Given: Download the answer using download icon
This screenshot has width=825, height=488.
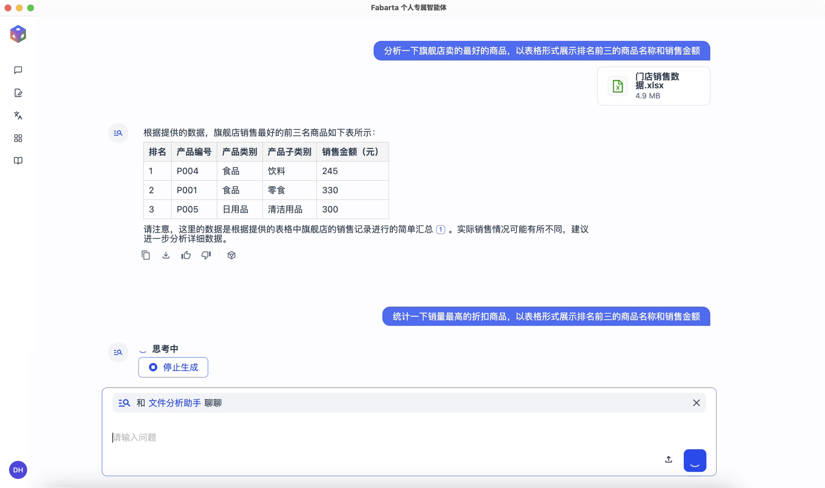Looking at the screenshot, I should pos(166,255).
